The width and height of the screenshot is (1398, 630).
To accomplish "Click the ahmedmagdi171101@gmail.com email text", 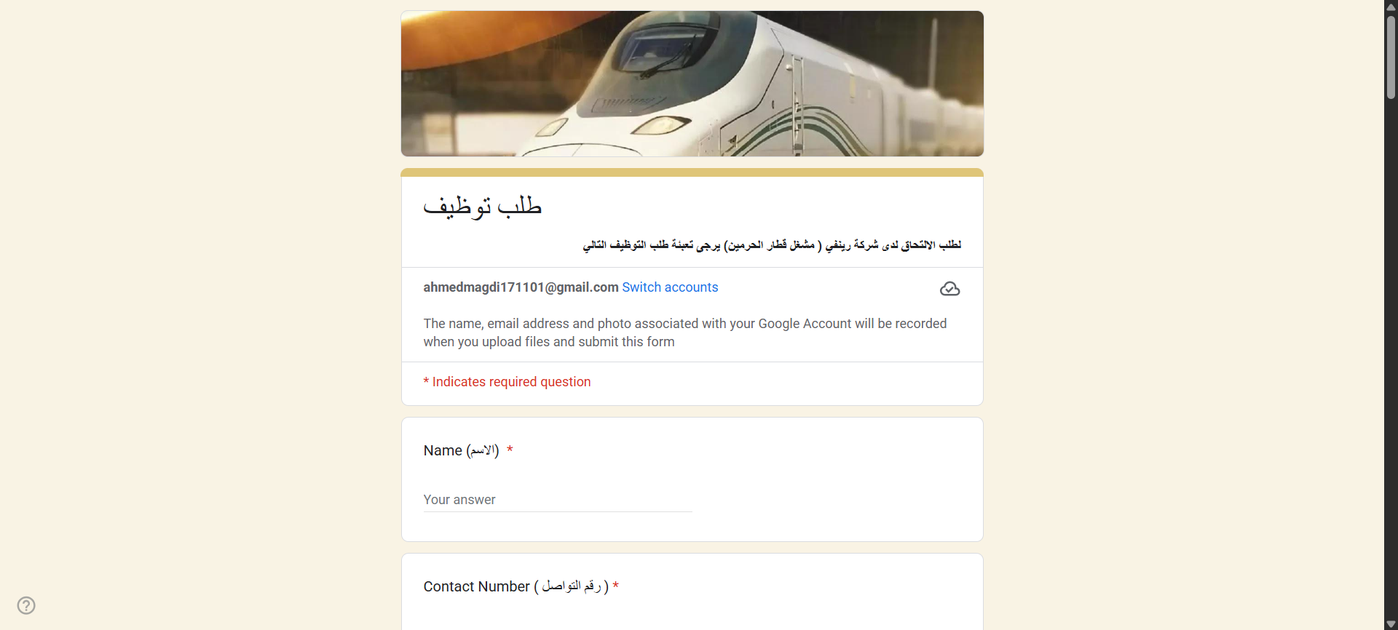I will point(521,287).
